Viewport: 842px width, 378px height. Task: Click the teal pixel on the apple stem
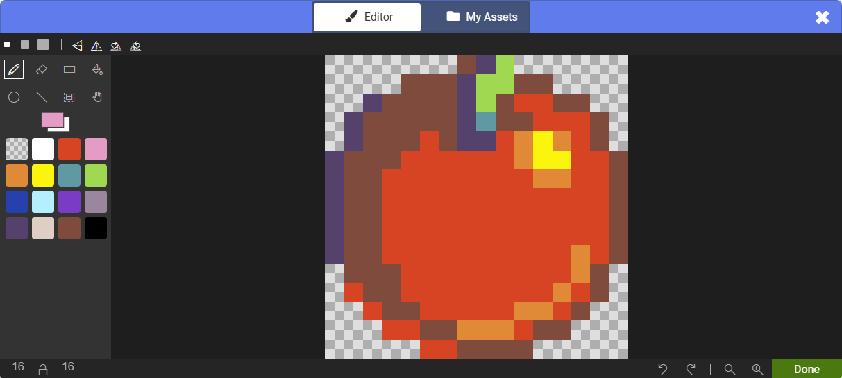486,122
